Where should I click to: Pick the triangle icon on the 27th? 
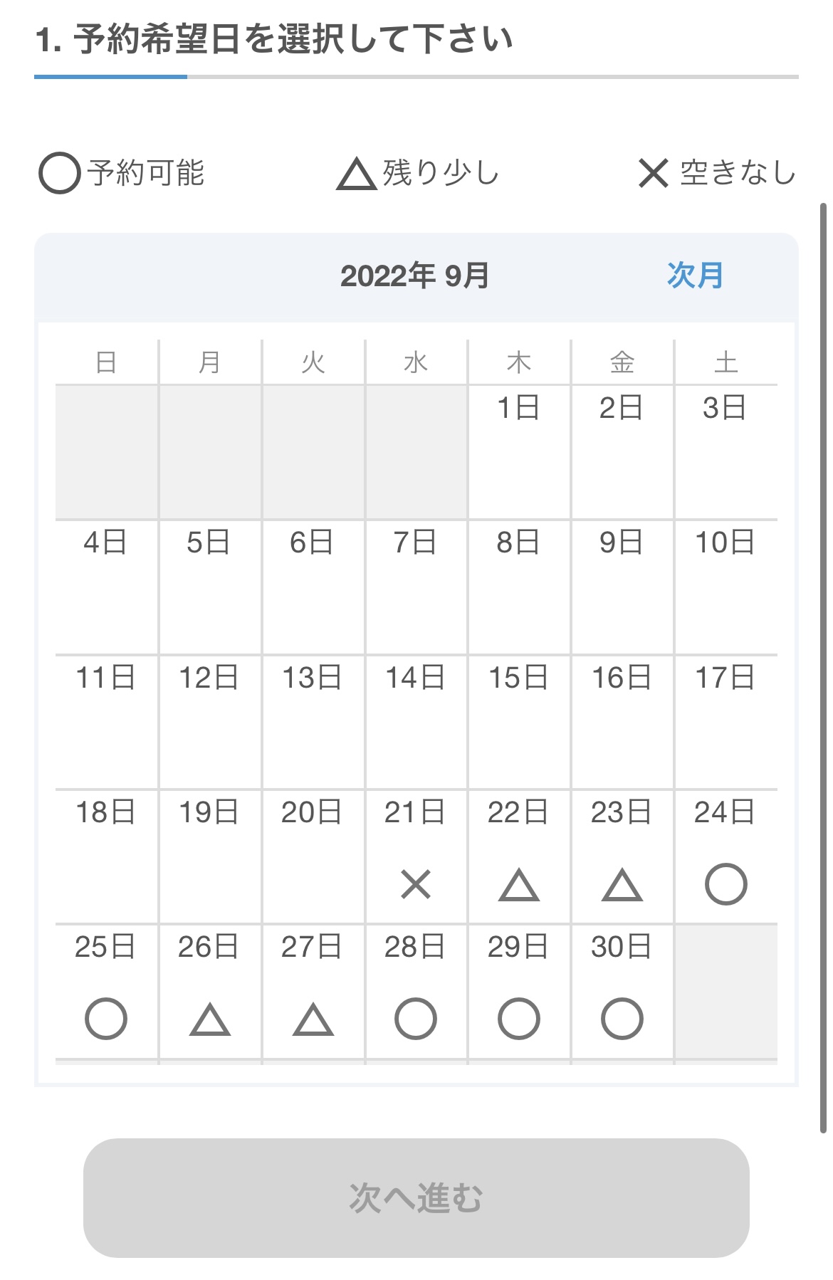(313, 1019)
